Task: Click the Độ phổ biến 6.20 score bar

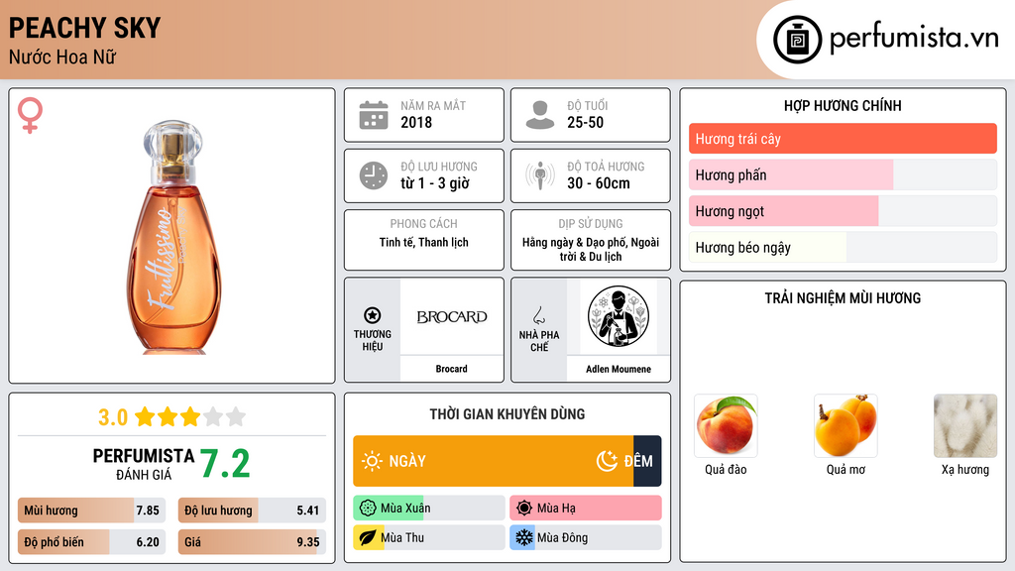Action: pos(91,542)
